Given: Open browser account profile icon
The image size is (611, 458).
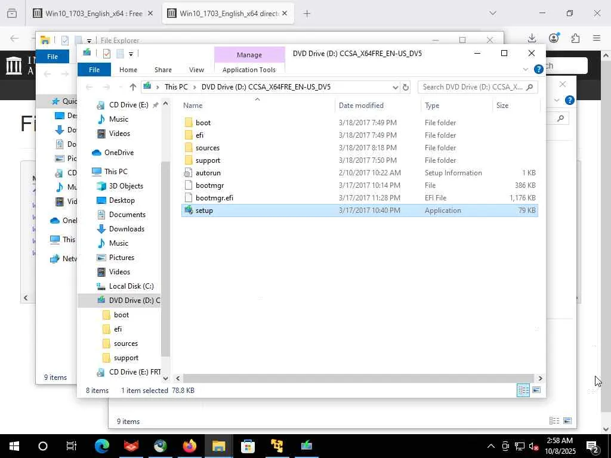Looking at the screenshot, I should [554, 38].
